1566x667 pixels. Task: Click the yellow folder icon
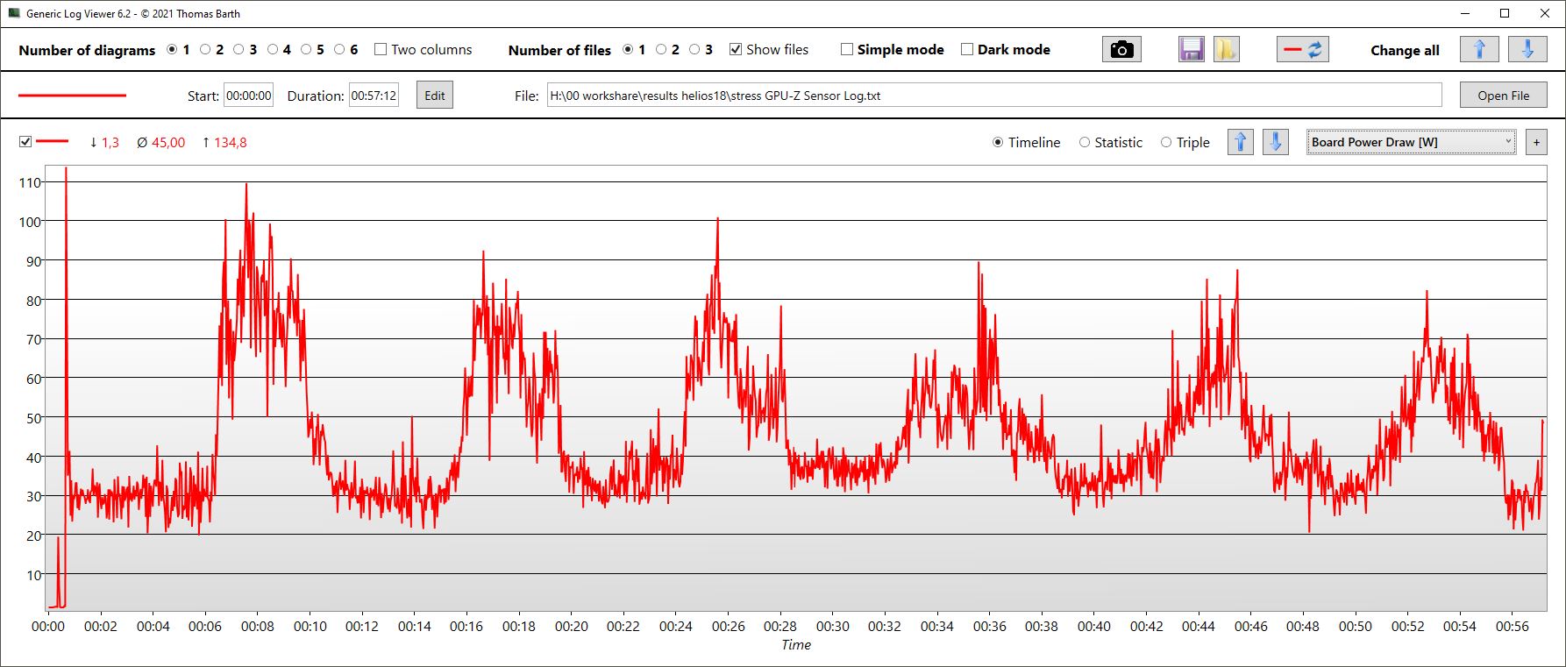point(1226,50)
